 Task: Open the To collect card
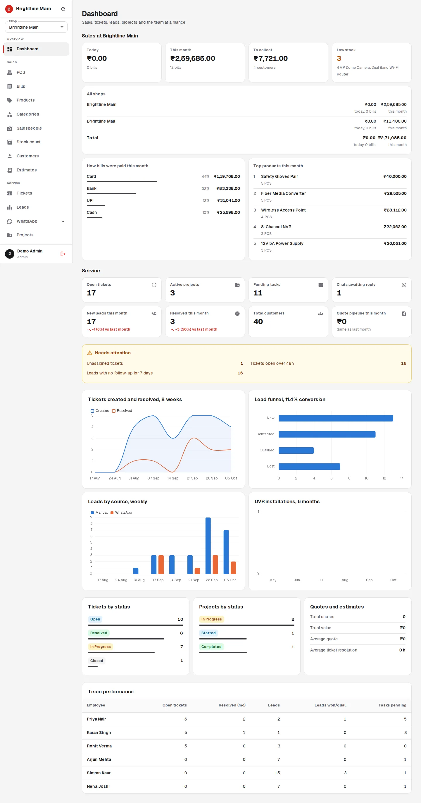(x=288, y=63)
